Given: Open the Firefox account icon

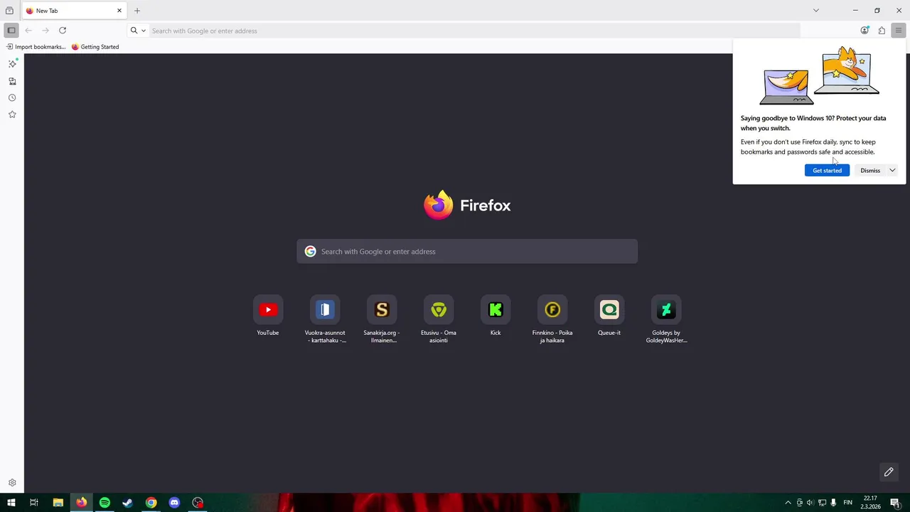Looking at the screenshot, I should [x=864, y=31].
